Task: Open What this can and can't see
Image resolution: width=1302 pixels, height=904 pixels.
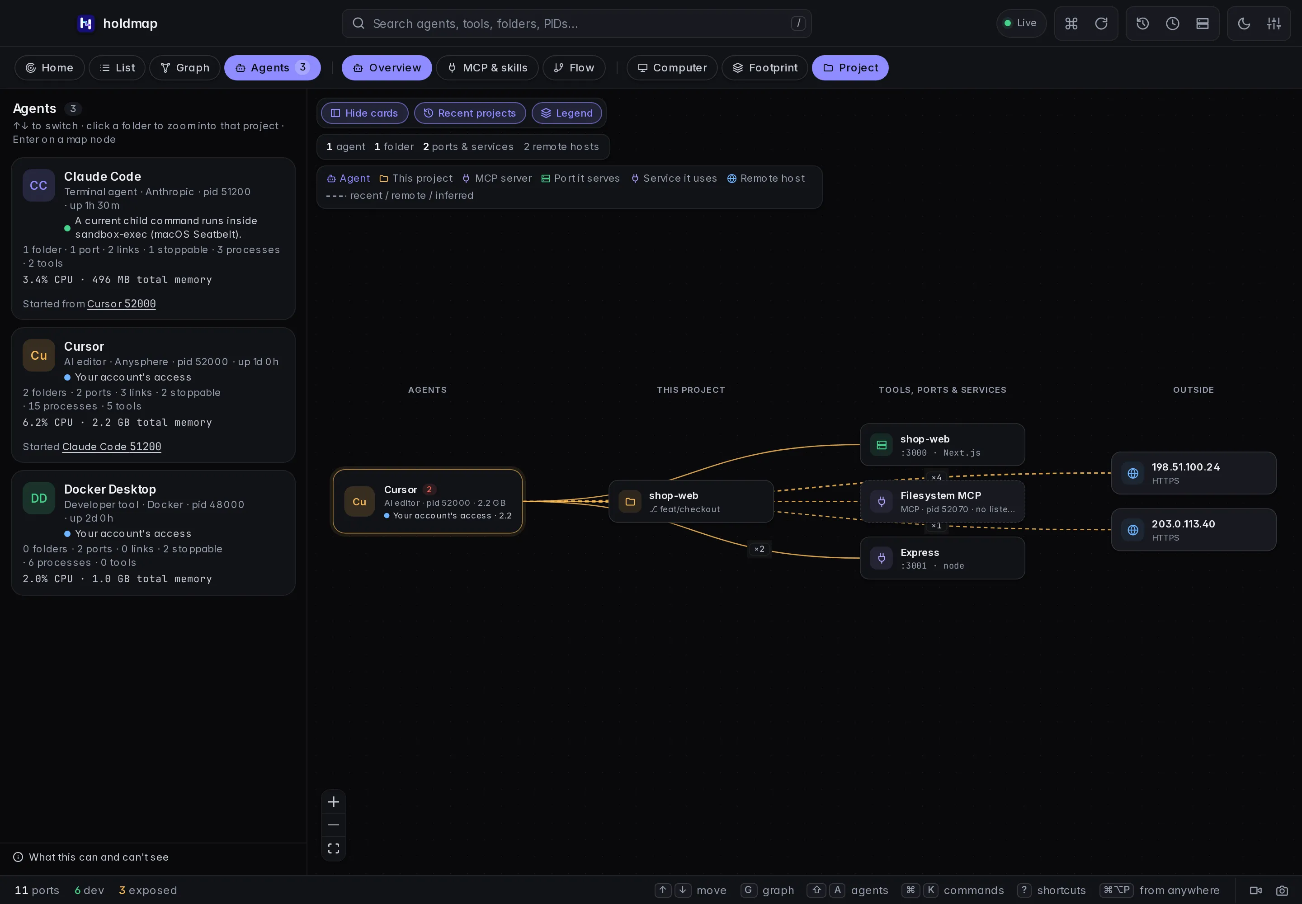Action: (x=91, y=857)
